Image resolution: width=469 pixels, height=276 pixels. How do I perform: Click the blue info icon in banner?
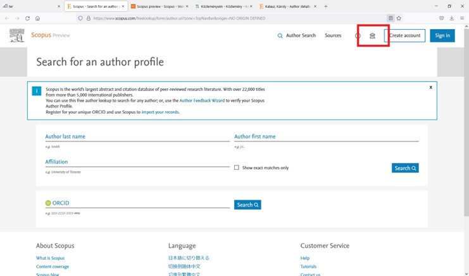tap(37, 91)
